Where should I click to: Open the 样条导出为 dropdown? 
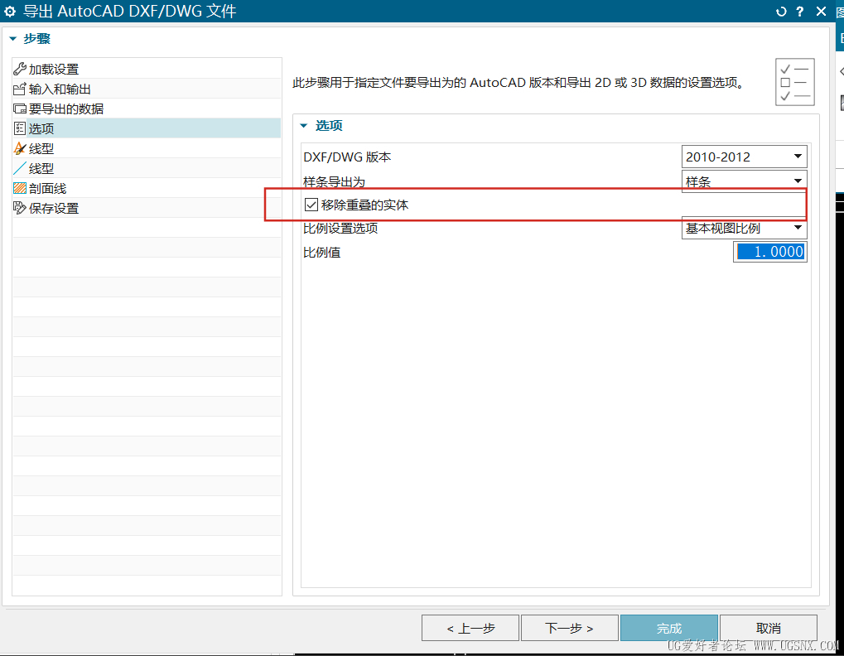pos(744,181)
